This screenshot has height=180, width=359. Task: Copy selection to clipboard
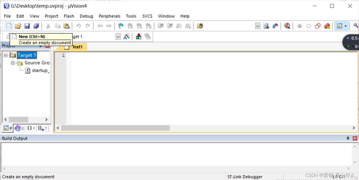(x=57, y=26)
